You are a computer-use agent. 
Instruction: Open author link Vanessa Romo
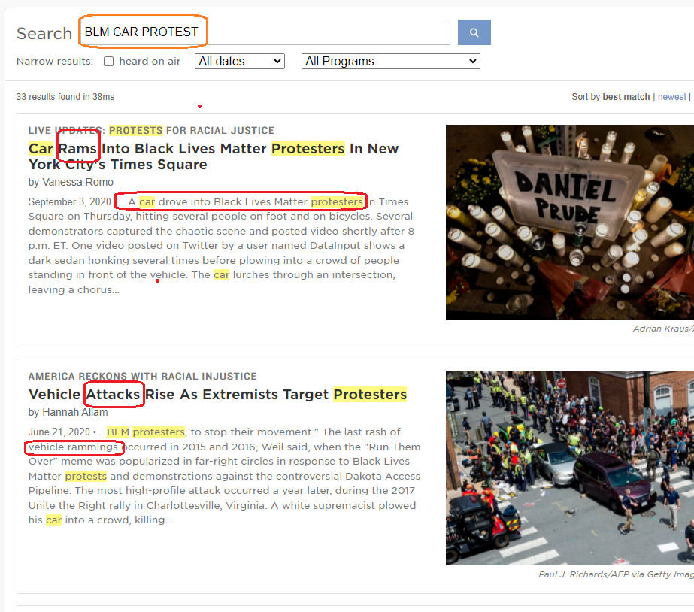(77, 182)
